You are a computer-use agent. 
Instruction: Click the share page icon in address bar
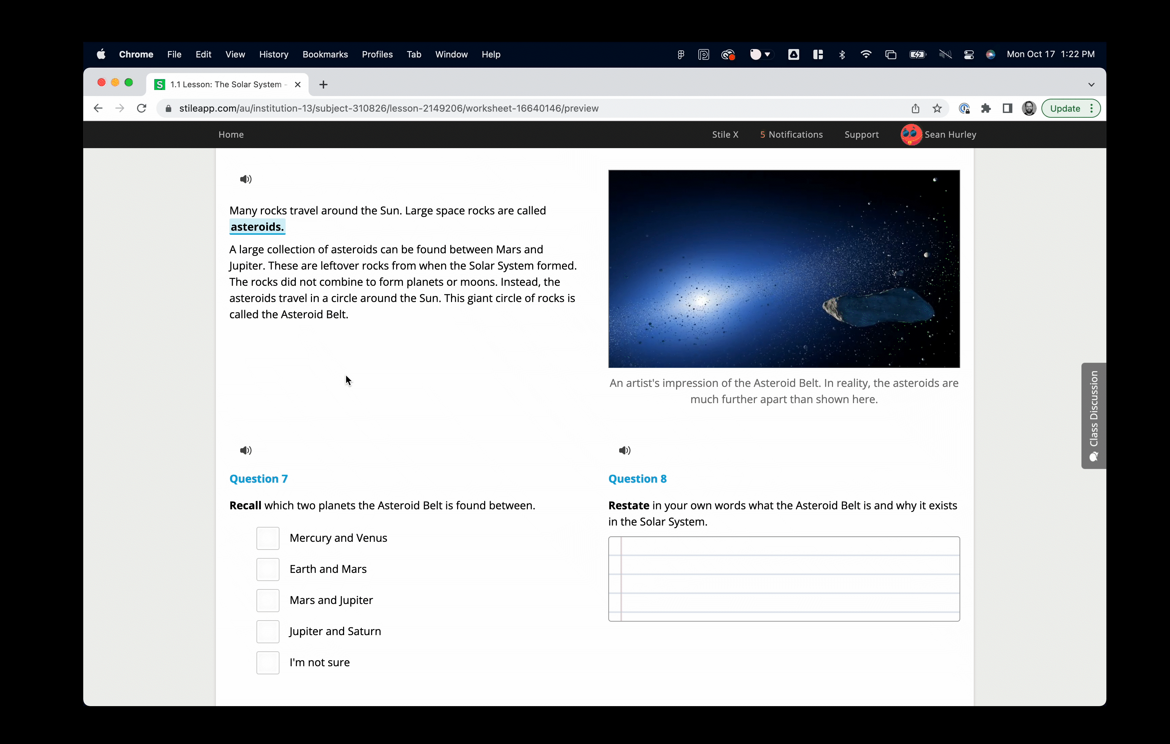(x=915, y=108)
